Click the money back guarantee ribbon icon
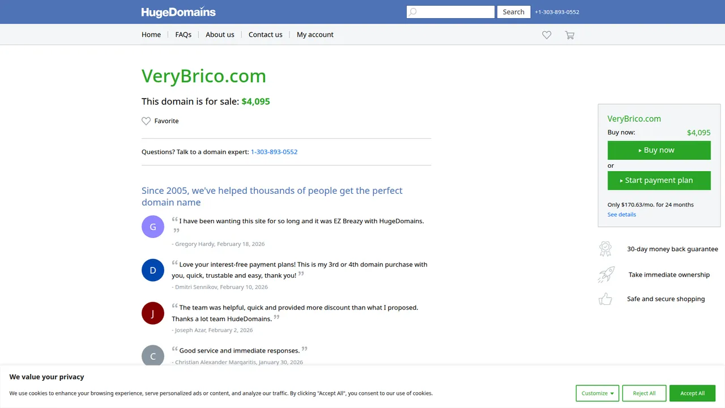This screenshot has height=408, width=725. (605, 249)
